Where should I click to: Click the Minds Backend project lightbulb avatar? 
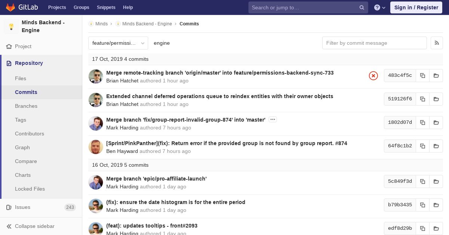point(11,26)
